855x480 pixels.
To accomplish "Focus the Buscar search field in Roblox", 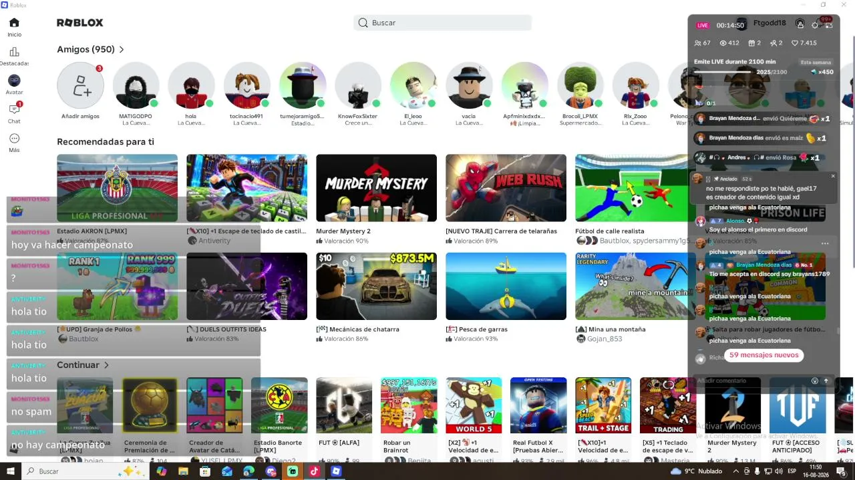I will (x=442, y=23).
